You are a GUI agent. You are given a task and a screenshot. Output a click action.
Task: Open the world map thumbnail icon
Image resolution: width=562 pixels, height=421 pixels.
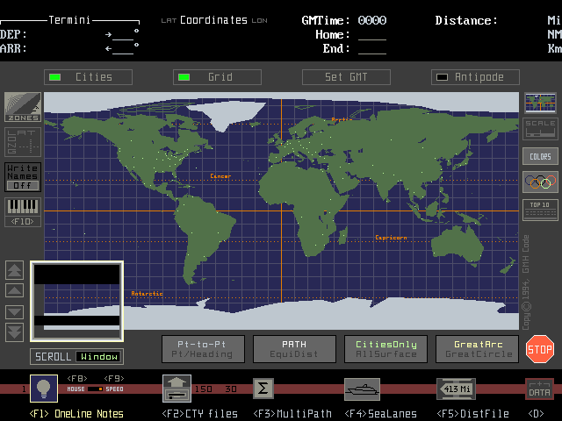(x=540, y=103)
